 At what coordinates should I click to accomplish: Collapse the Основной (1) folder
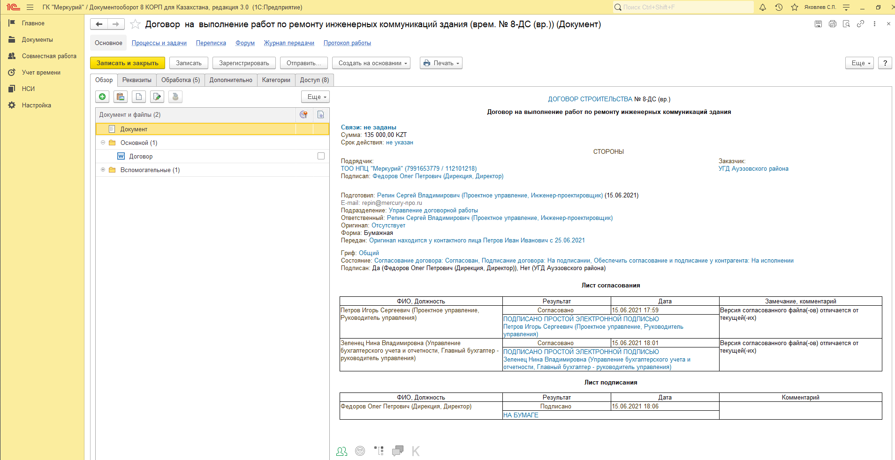(103, 143)
